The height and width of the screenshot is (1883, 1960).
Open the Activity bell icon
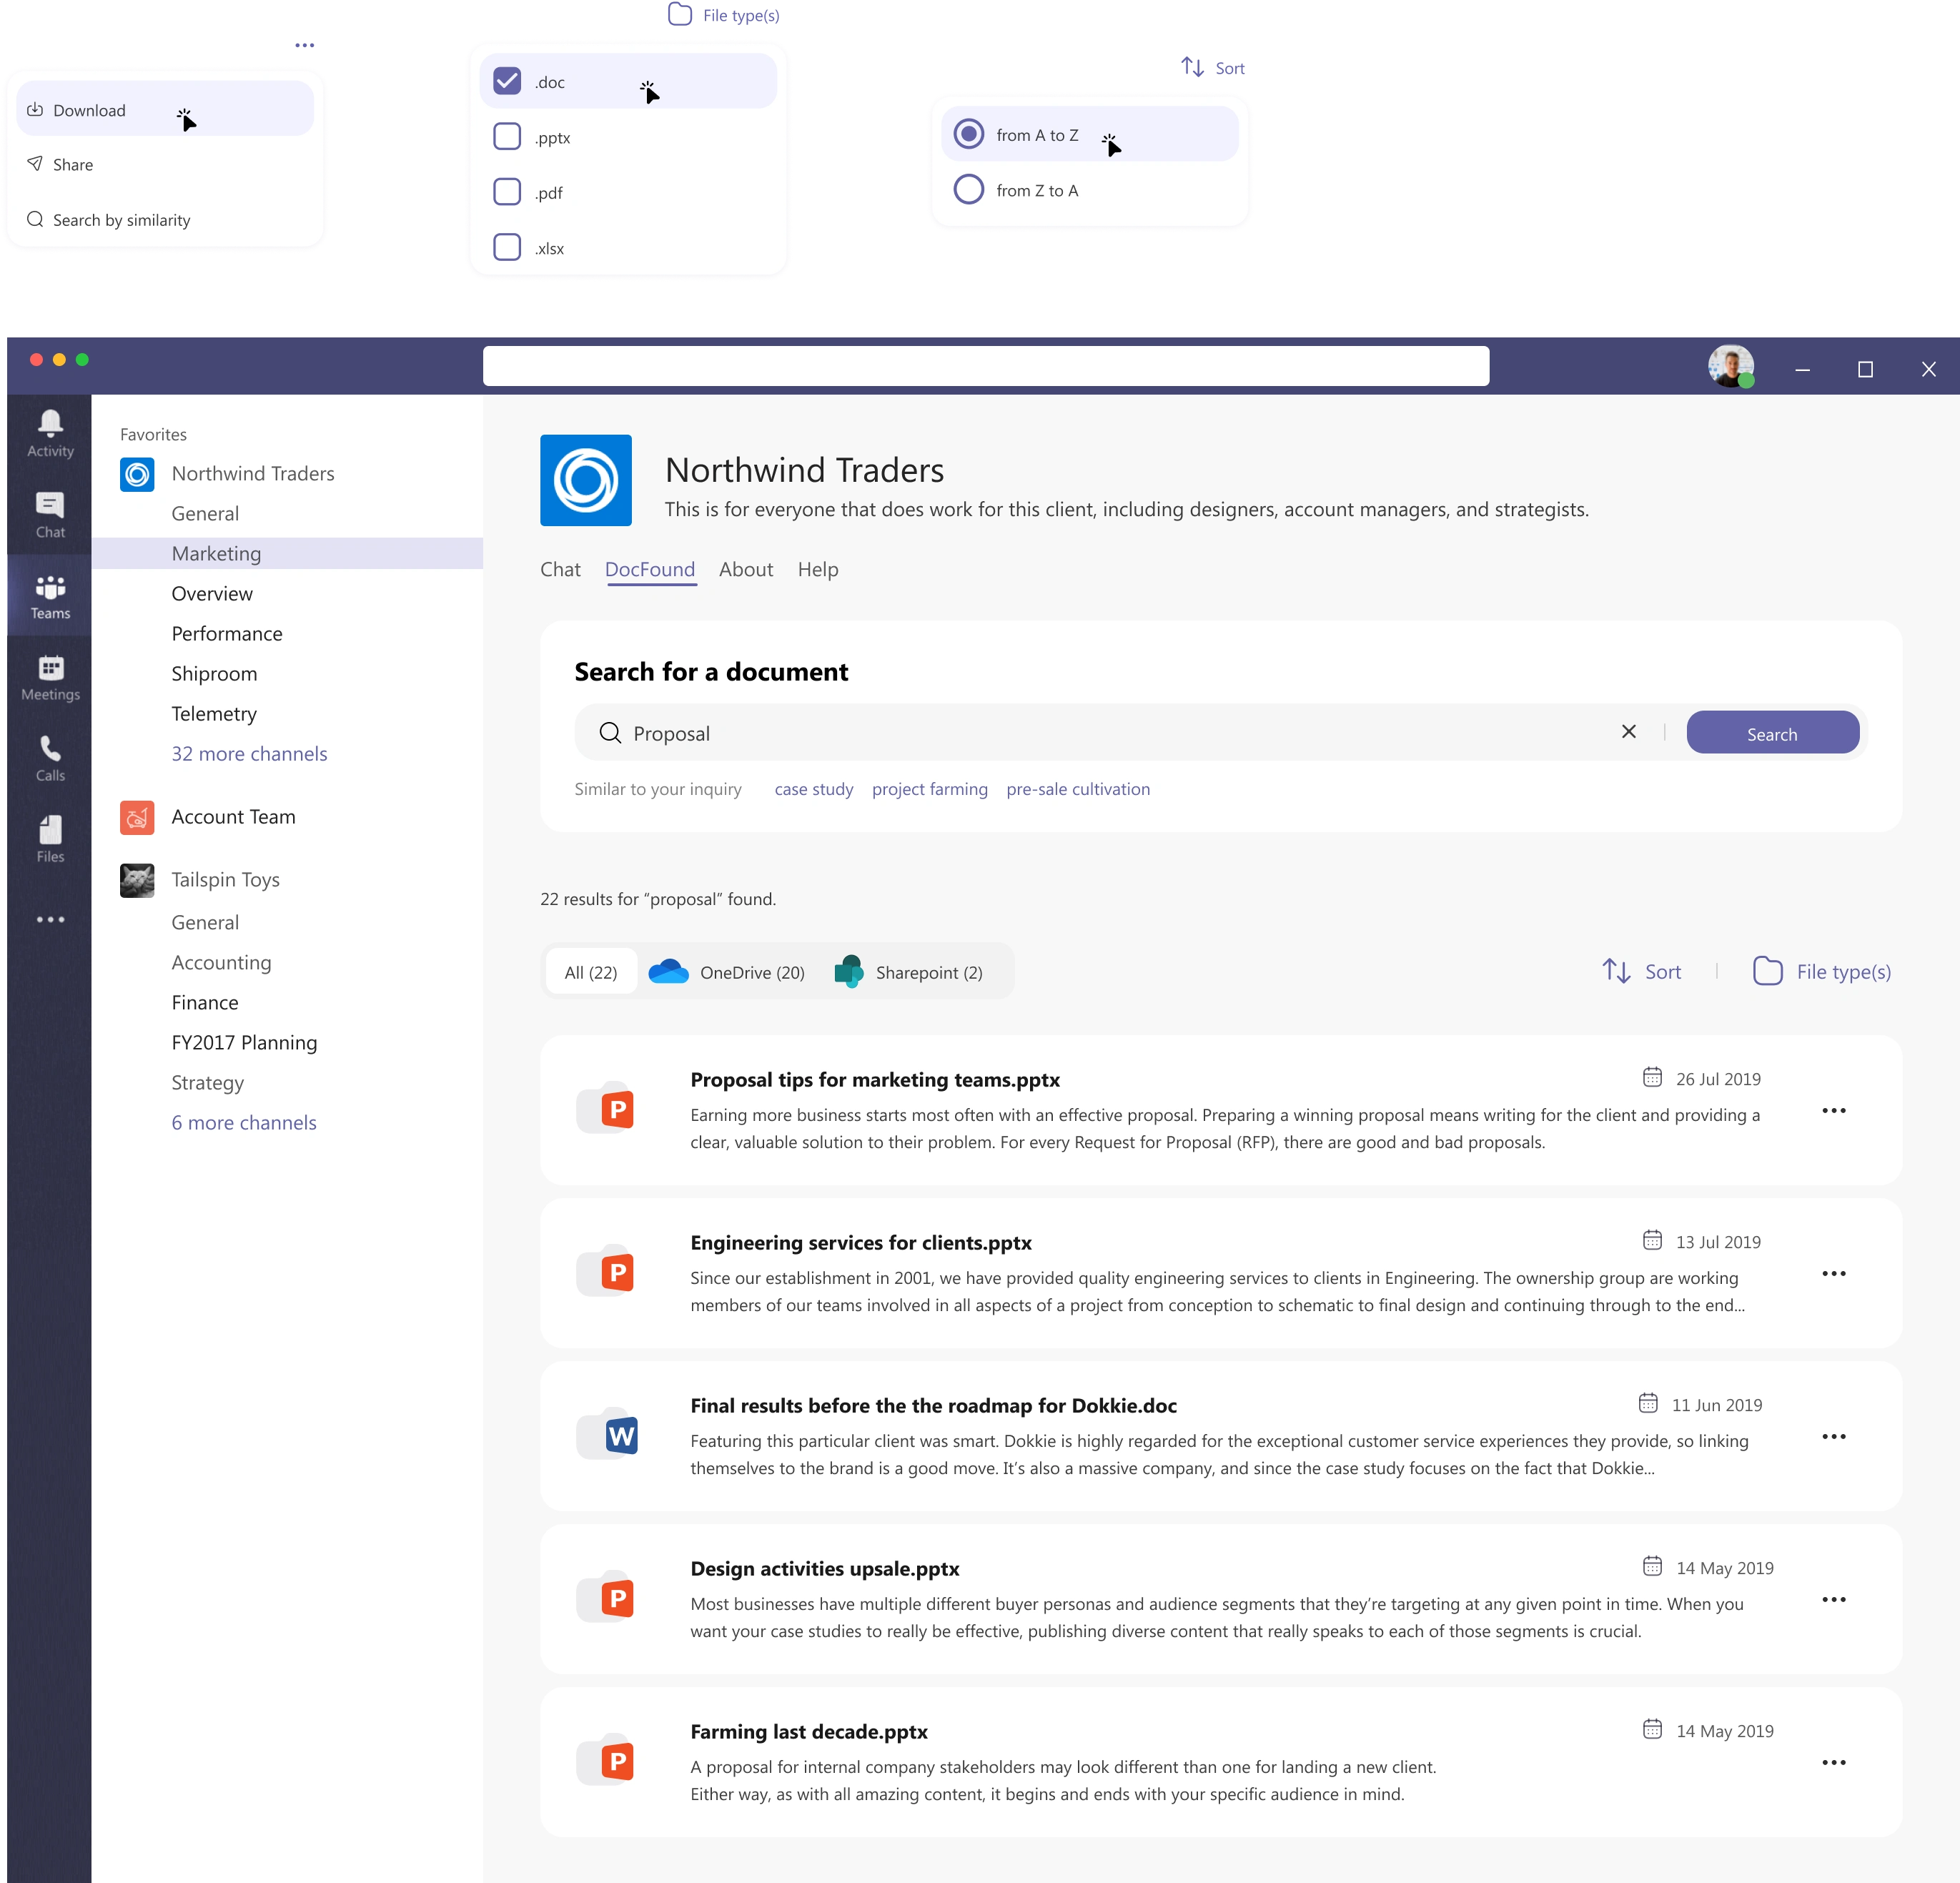tap(50, 433)
